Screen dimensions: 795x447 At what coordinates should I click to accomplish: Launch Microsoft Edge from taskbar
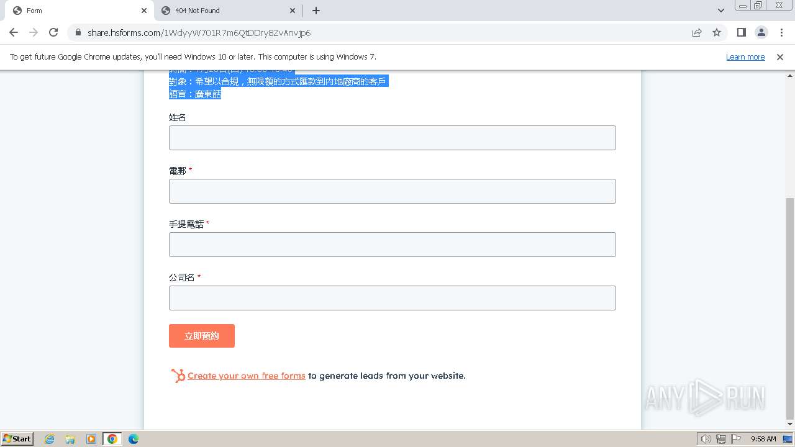pyautogui.click(x=134, y=439)
